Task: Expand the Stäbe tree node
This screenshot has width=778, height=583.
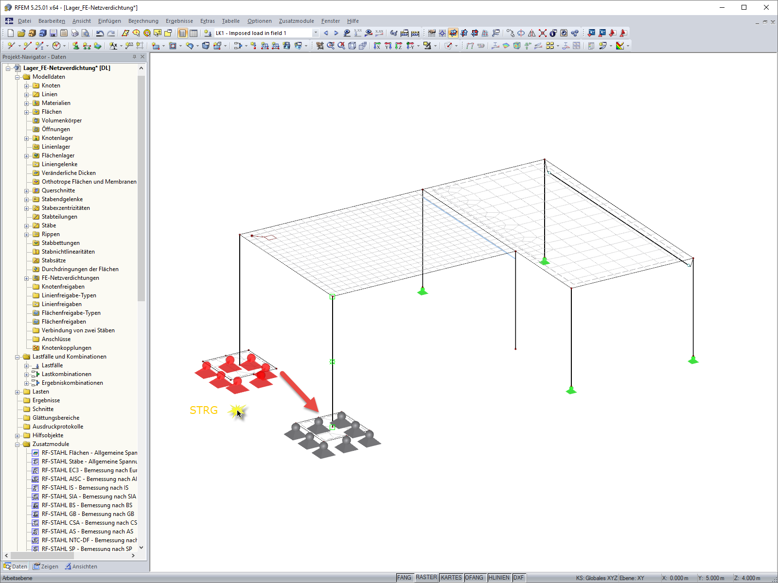Action: click(27, 226)
